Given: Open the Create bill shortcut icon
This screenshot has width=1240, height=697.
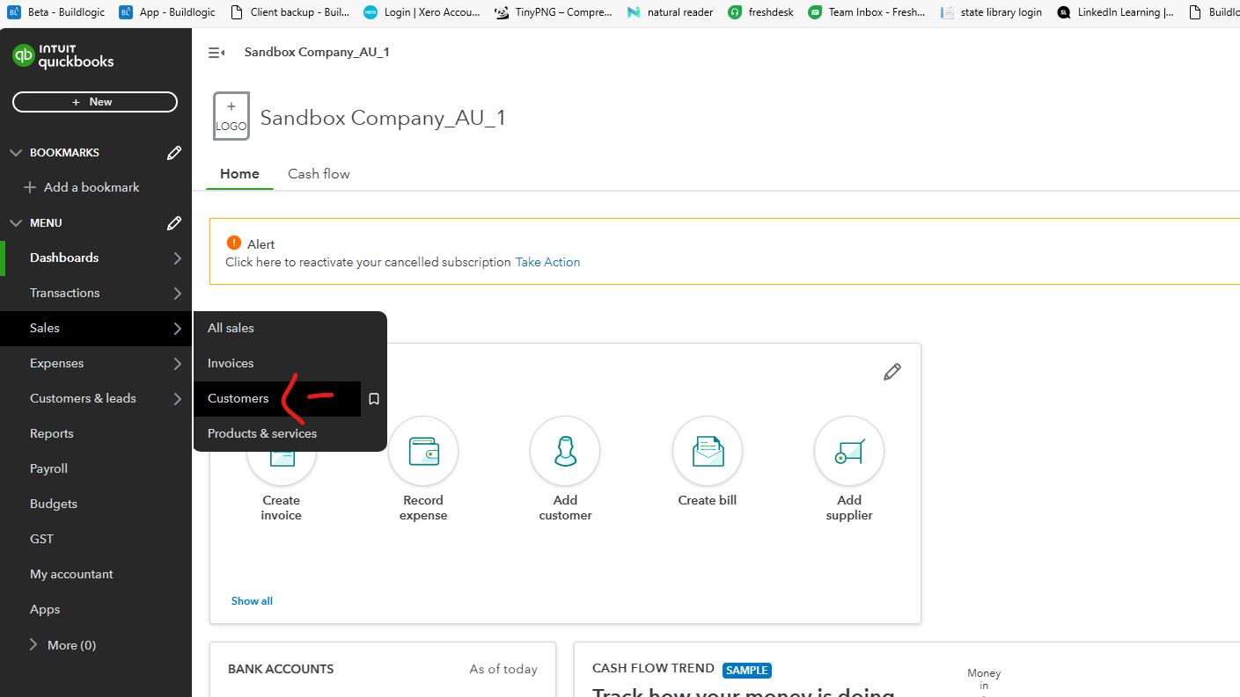Looking at the screenshot, I should click(x=708, y=451).
